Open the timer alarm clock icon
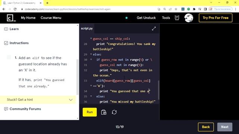 (x=177, y=18)
